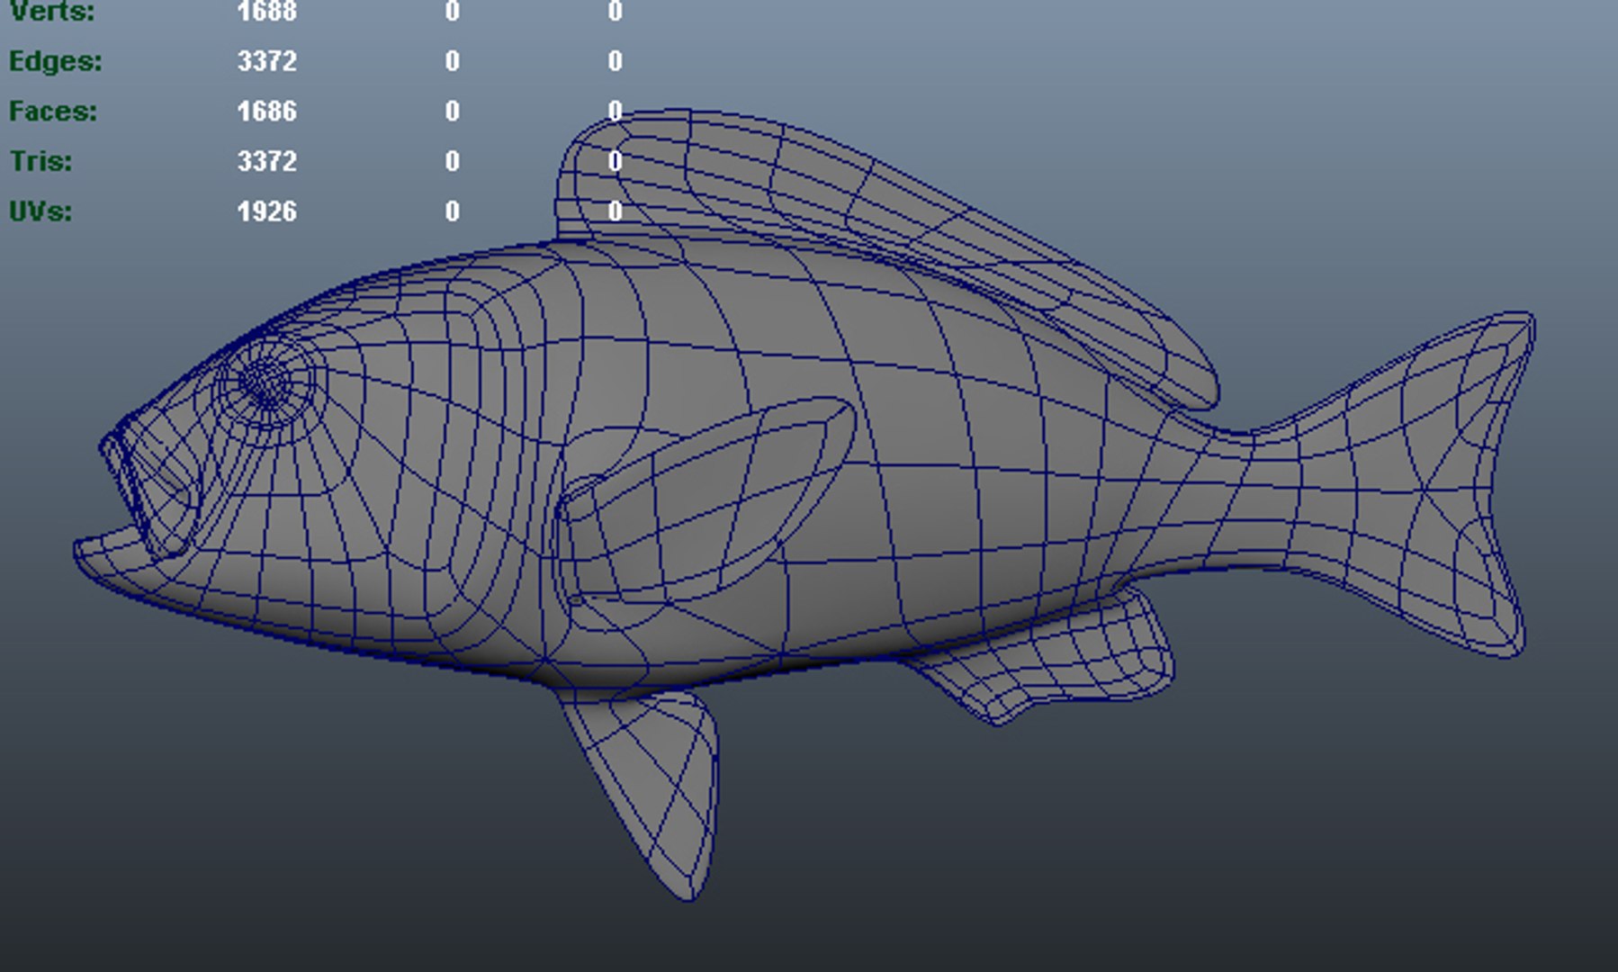The width and height of the screenshot is (1618, 972).
Task: Pick the fish model's eye in the viewport
Action: coord(266,382)
